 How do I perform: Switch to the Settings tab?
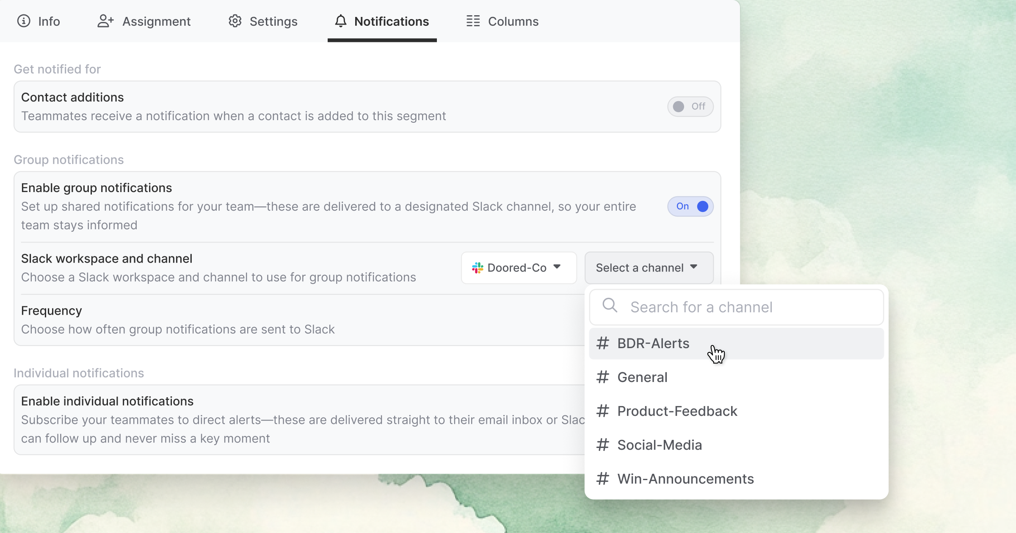coord(263,21)
